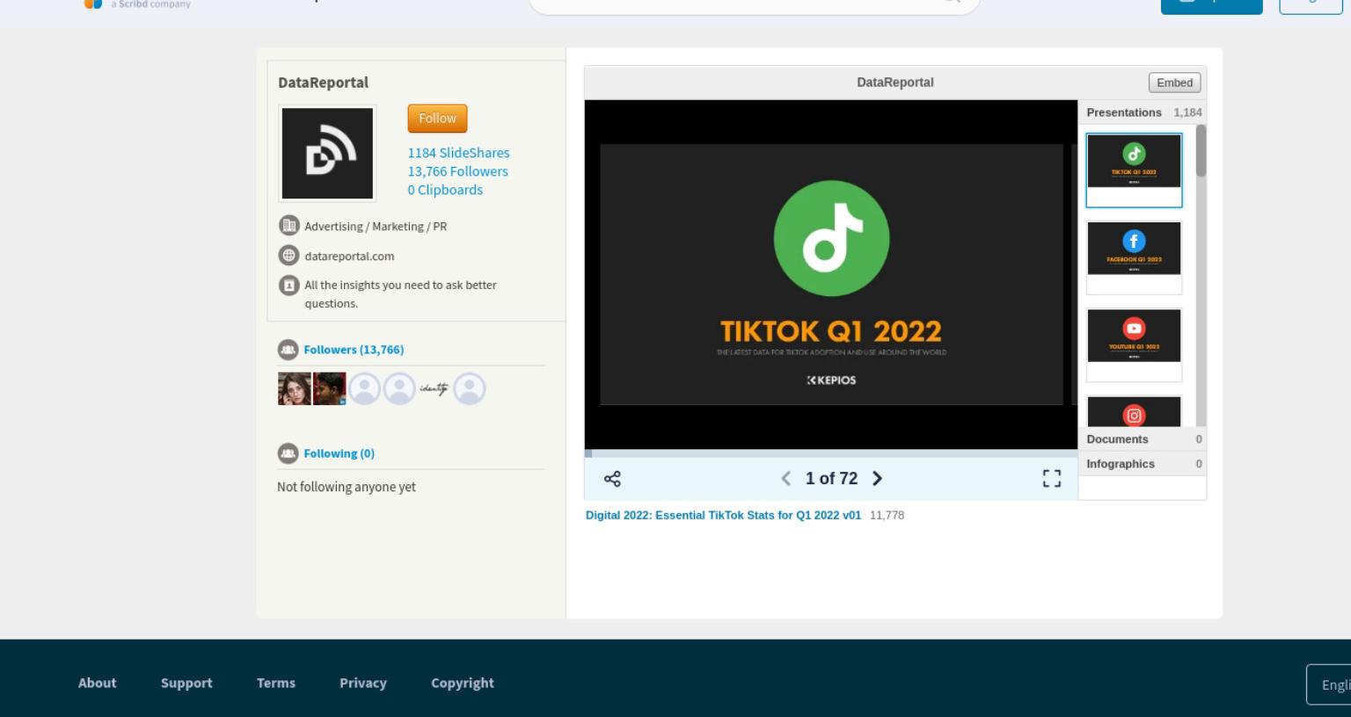Click the DataReportal profile name heading
Viewport: 1351px width, 717px height.
coord(324,83)
